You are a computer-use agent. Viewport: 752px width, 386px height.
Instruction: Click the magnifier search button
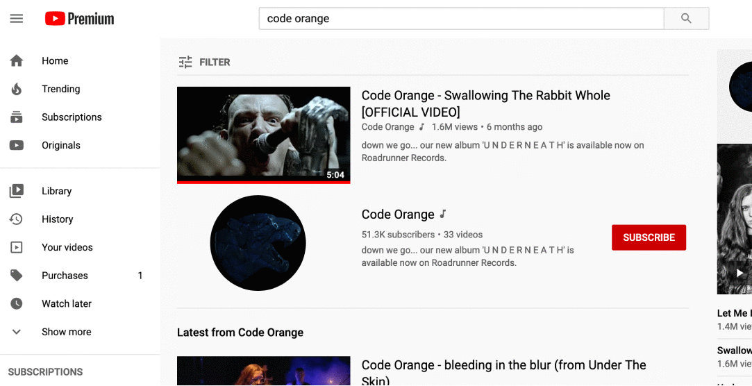pos(686,19)
